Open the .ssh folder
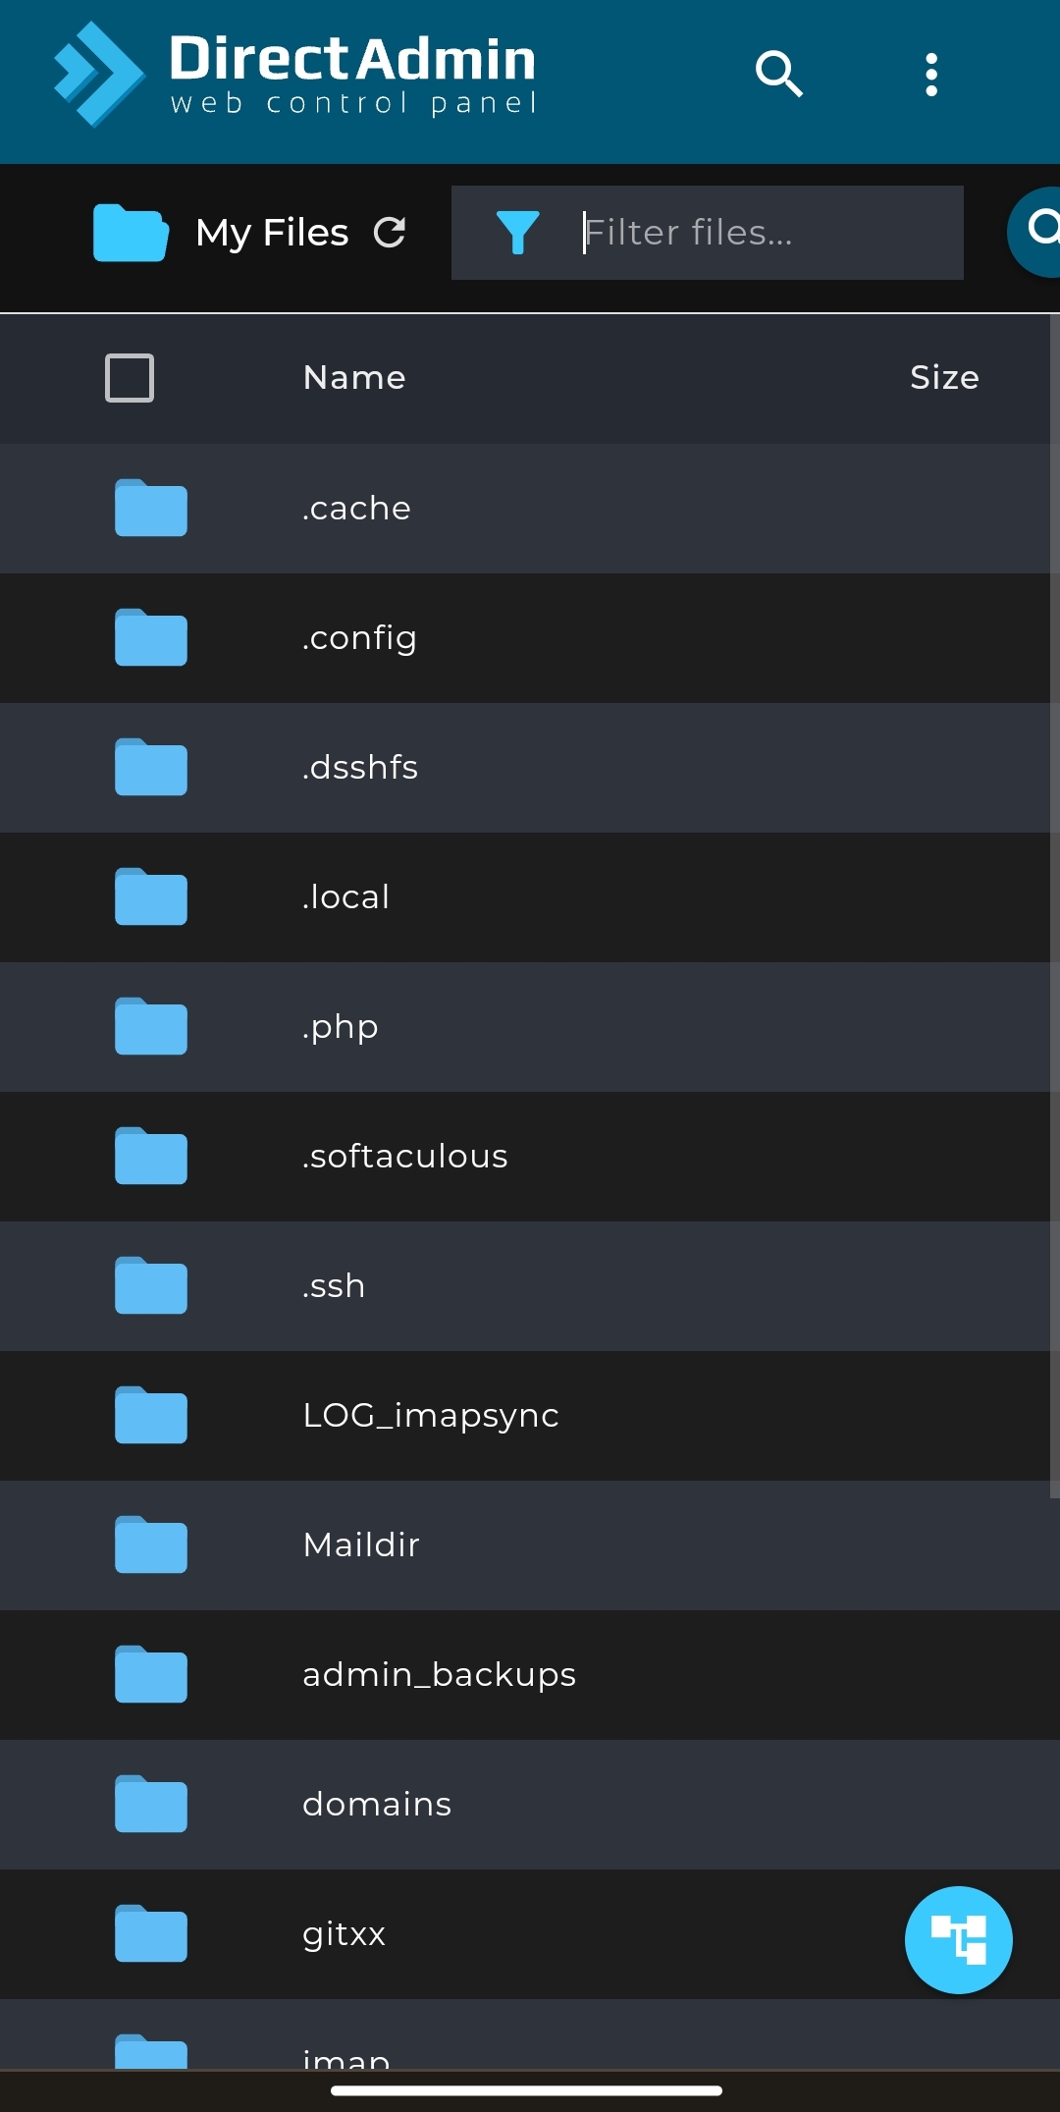The height and width of the screenshot is (2112, 1060). click(x=334, y=1286)
